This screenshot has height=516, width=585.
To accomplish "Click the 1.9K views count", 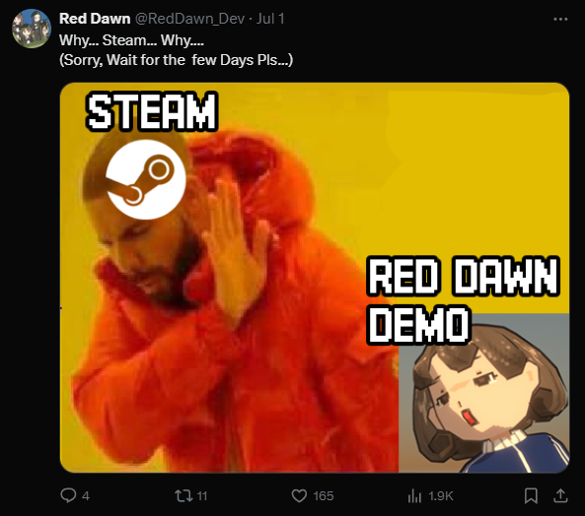I will point(441,496).
